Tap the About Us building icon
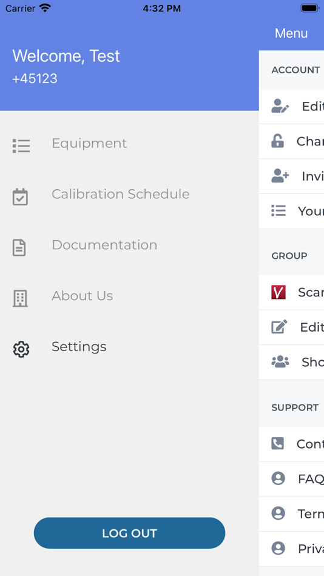 [20, 298]
